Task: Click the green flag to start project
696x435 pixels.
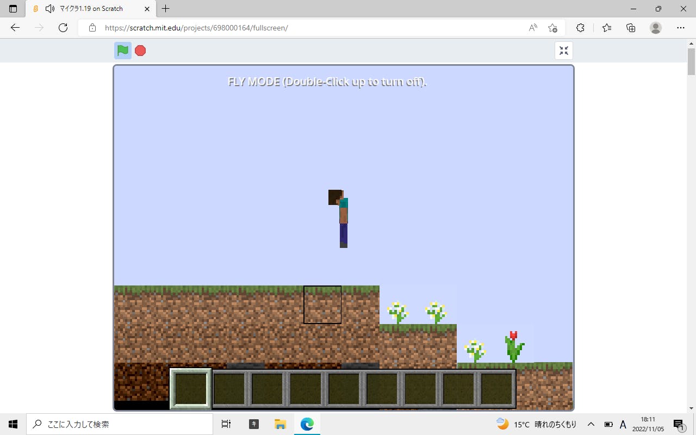Action: point(123,51)
